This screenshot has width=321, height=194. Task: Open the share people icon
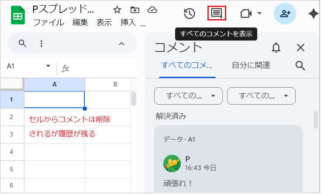coord(285,14)
